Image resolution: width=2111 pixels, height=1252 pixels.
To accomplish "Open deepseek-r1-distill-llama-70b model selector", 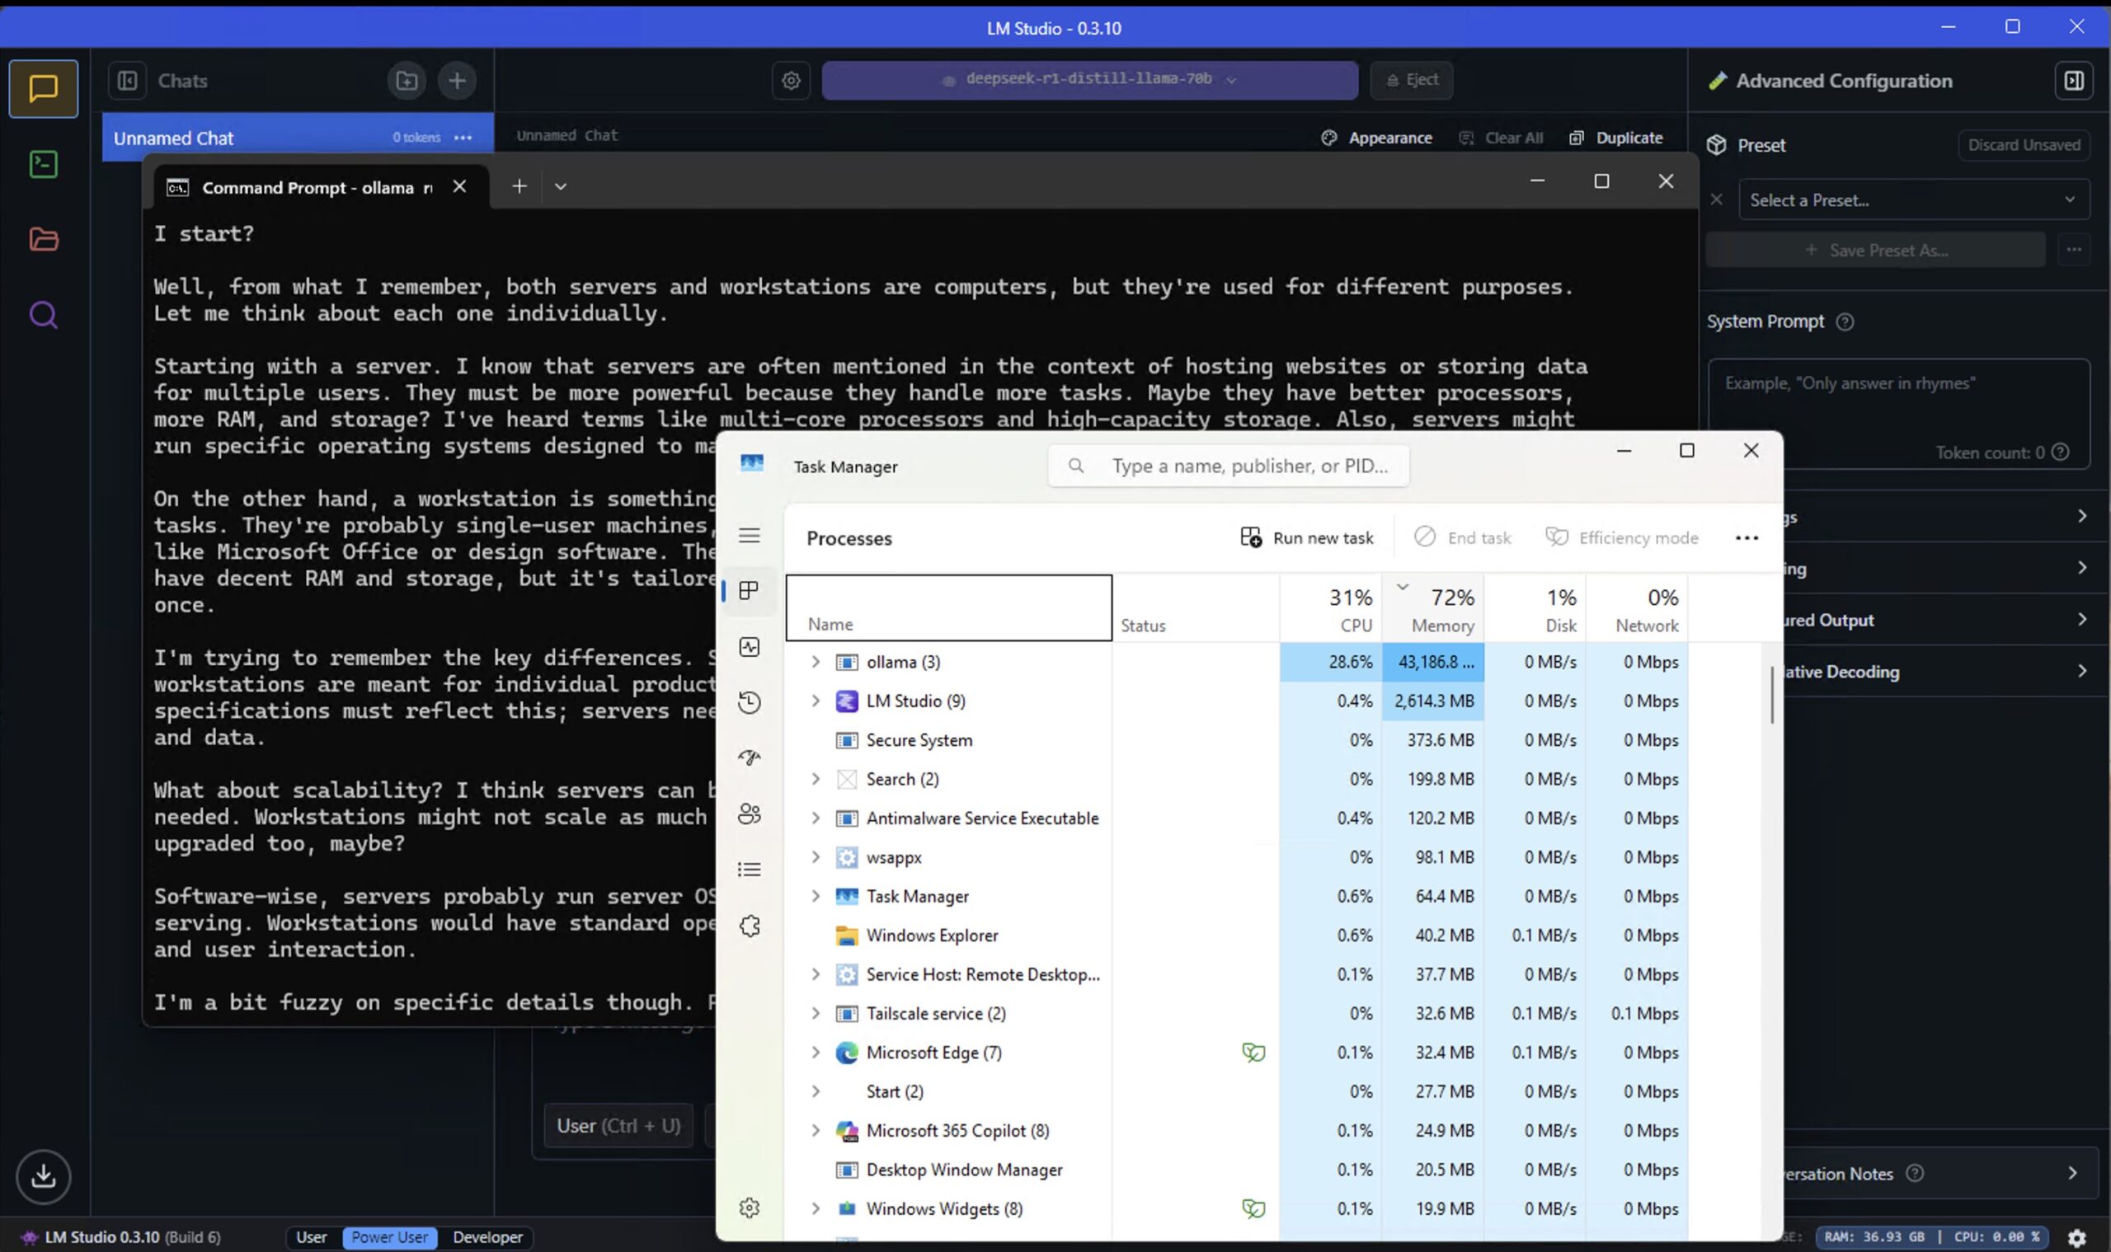I will point(1088,79).
